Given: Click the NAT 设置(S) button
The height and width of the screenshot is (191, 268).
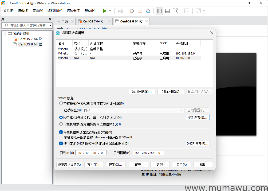Looking at the screenshot, I should click(x=198, y=118).
